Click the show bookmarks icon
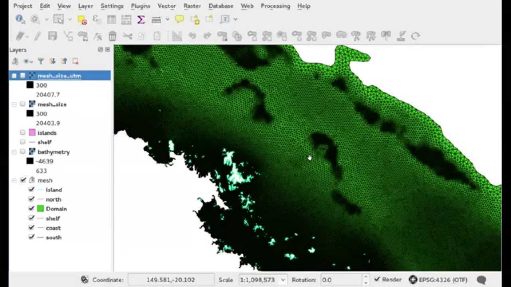 click(x=209, y=19)
